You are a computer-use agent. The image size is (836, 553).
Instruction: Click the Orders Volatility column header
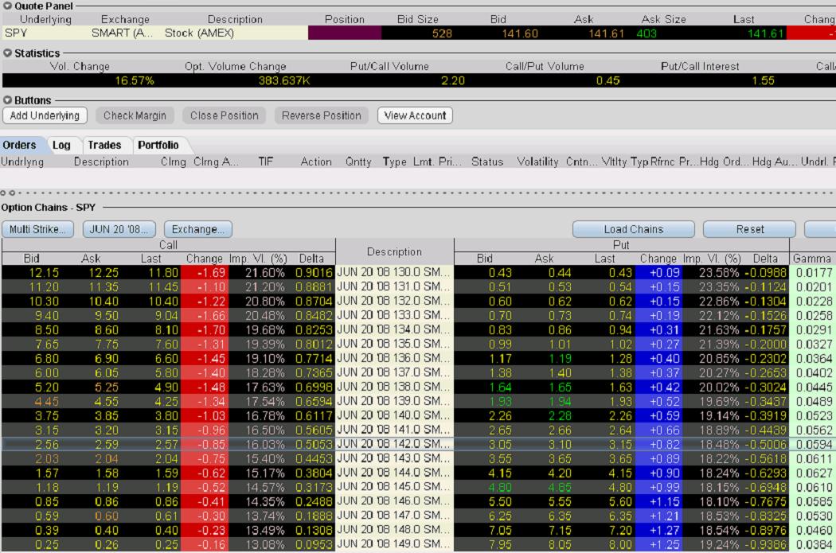point(537,162)
